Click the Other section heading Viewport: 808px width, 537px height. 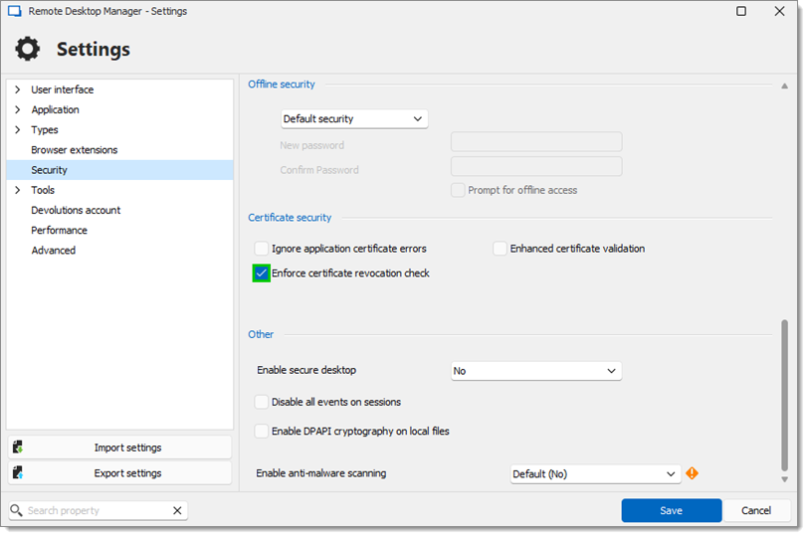pyautogui.click(x=261, y=334)
